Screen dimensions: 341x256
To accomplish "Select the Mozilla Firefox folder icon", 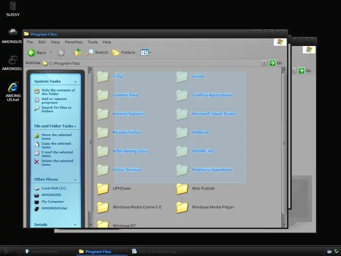I will (x=103, y=133).
